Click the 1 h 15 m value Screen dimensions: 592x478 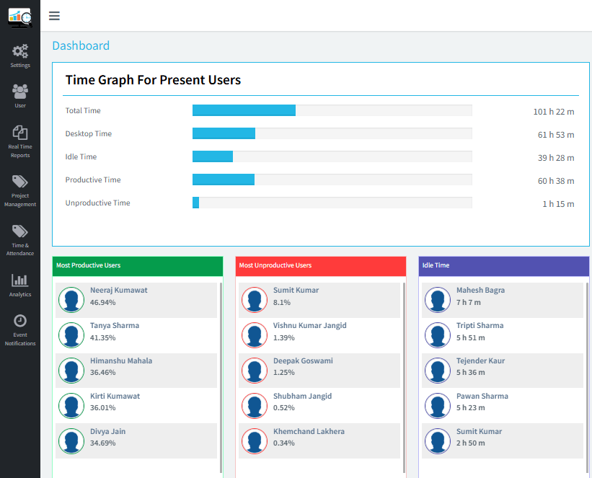pyautogui.click(x=558, y=204)
